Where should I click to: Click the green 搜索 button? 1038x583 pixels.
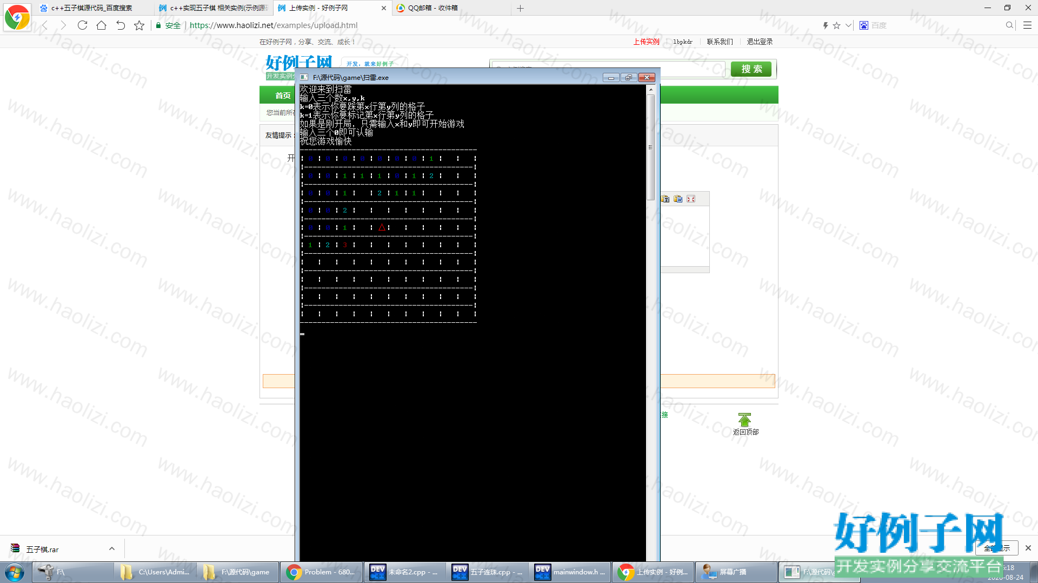pos(751,69)
